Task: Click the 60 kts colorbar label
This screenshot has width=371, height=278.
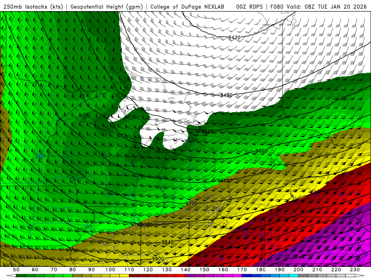Action: 35,270
